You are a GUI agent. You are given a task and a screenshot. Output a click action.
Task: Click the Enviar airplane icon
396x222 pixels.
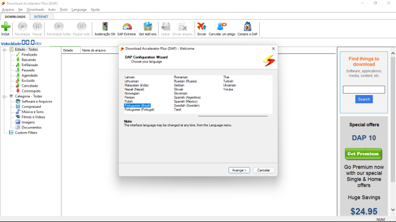tap(202, 26)
